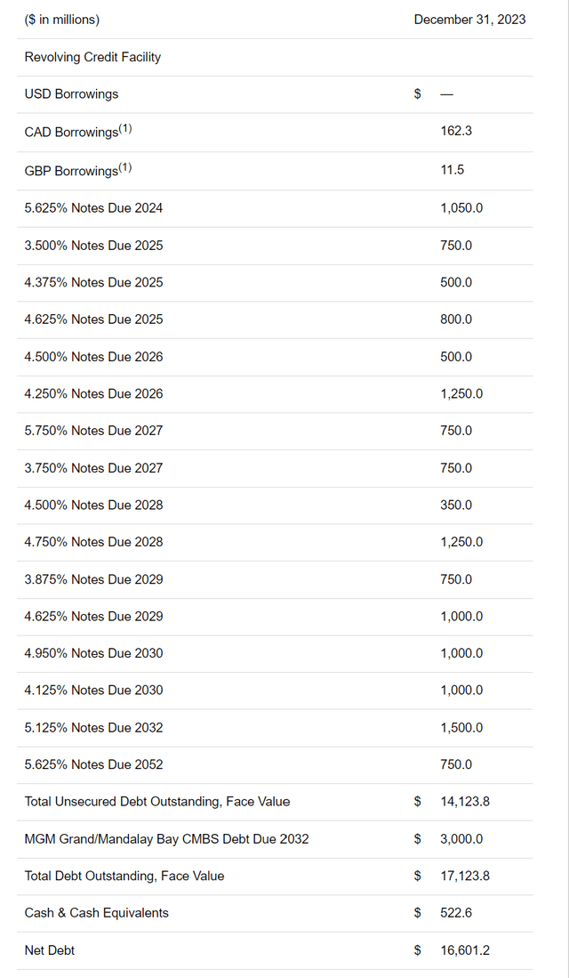Click the 1,500.0 amount cell
This screenshot has height=978, width=569.
[461, 727]
